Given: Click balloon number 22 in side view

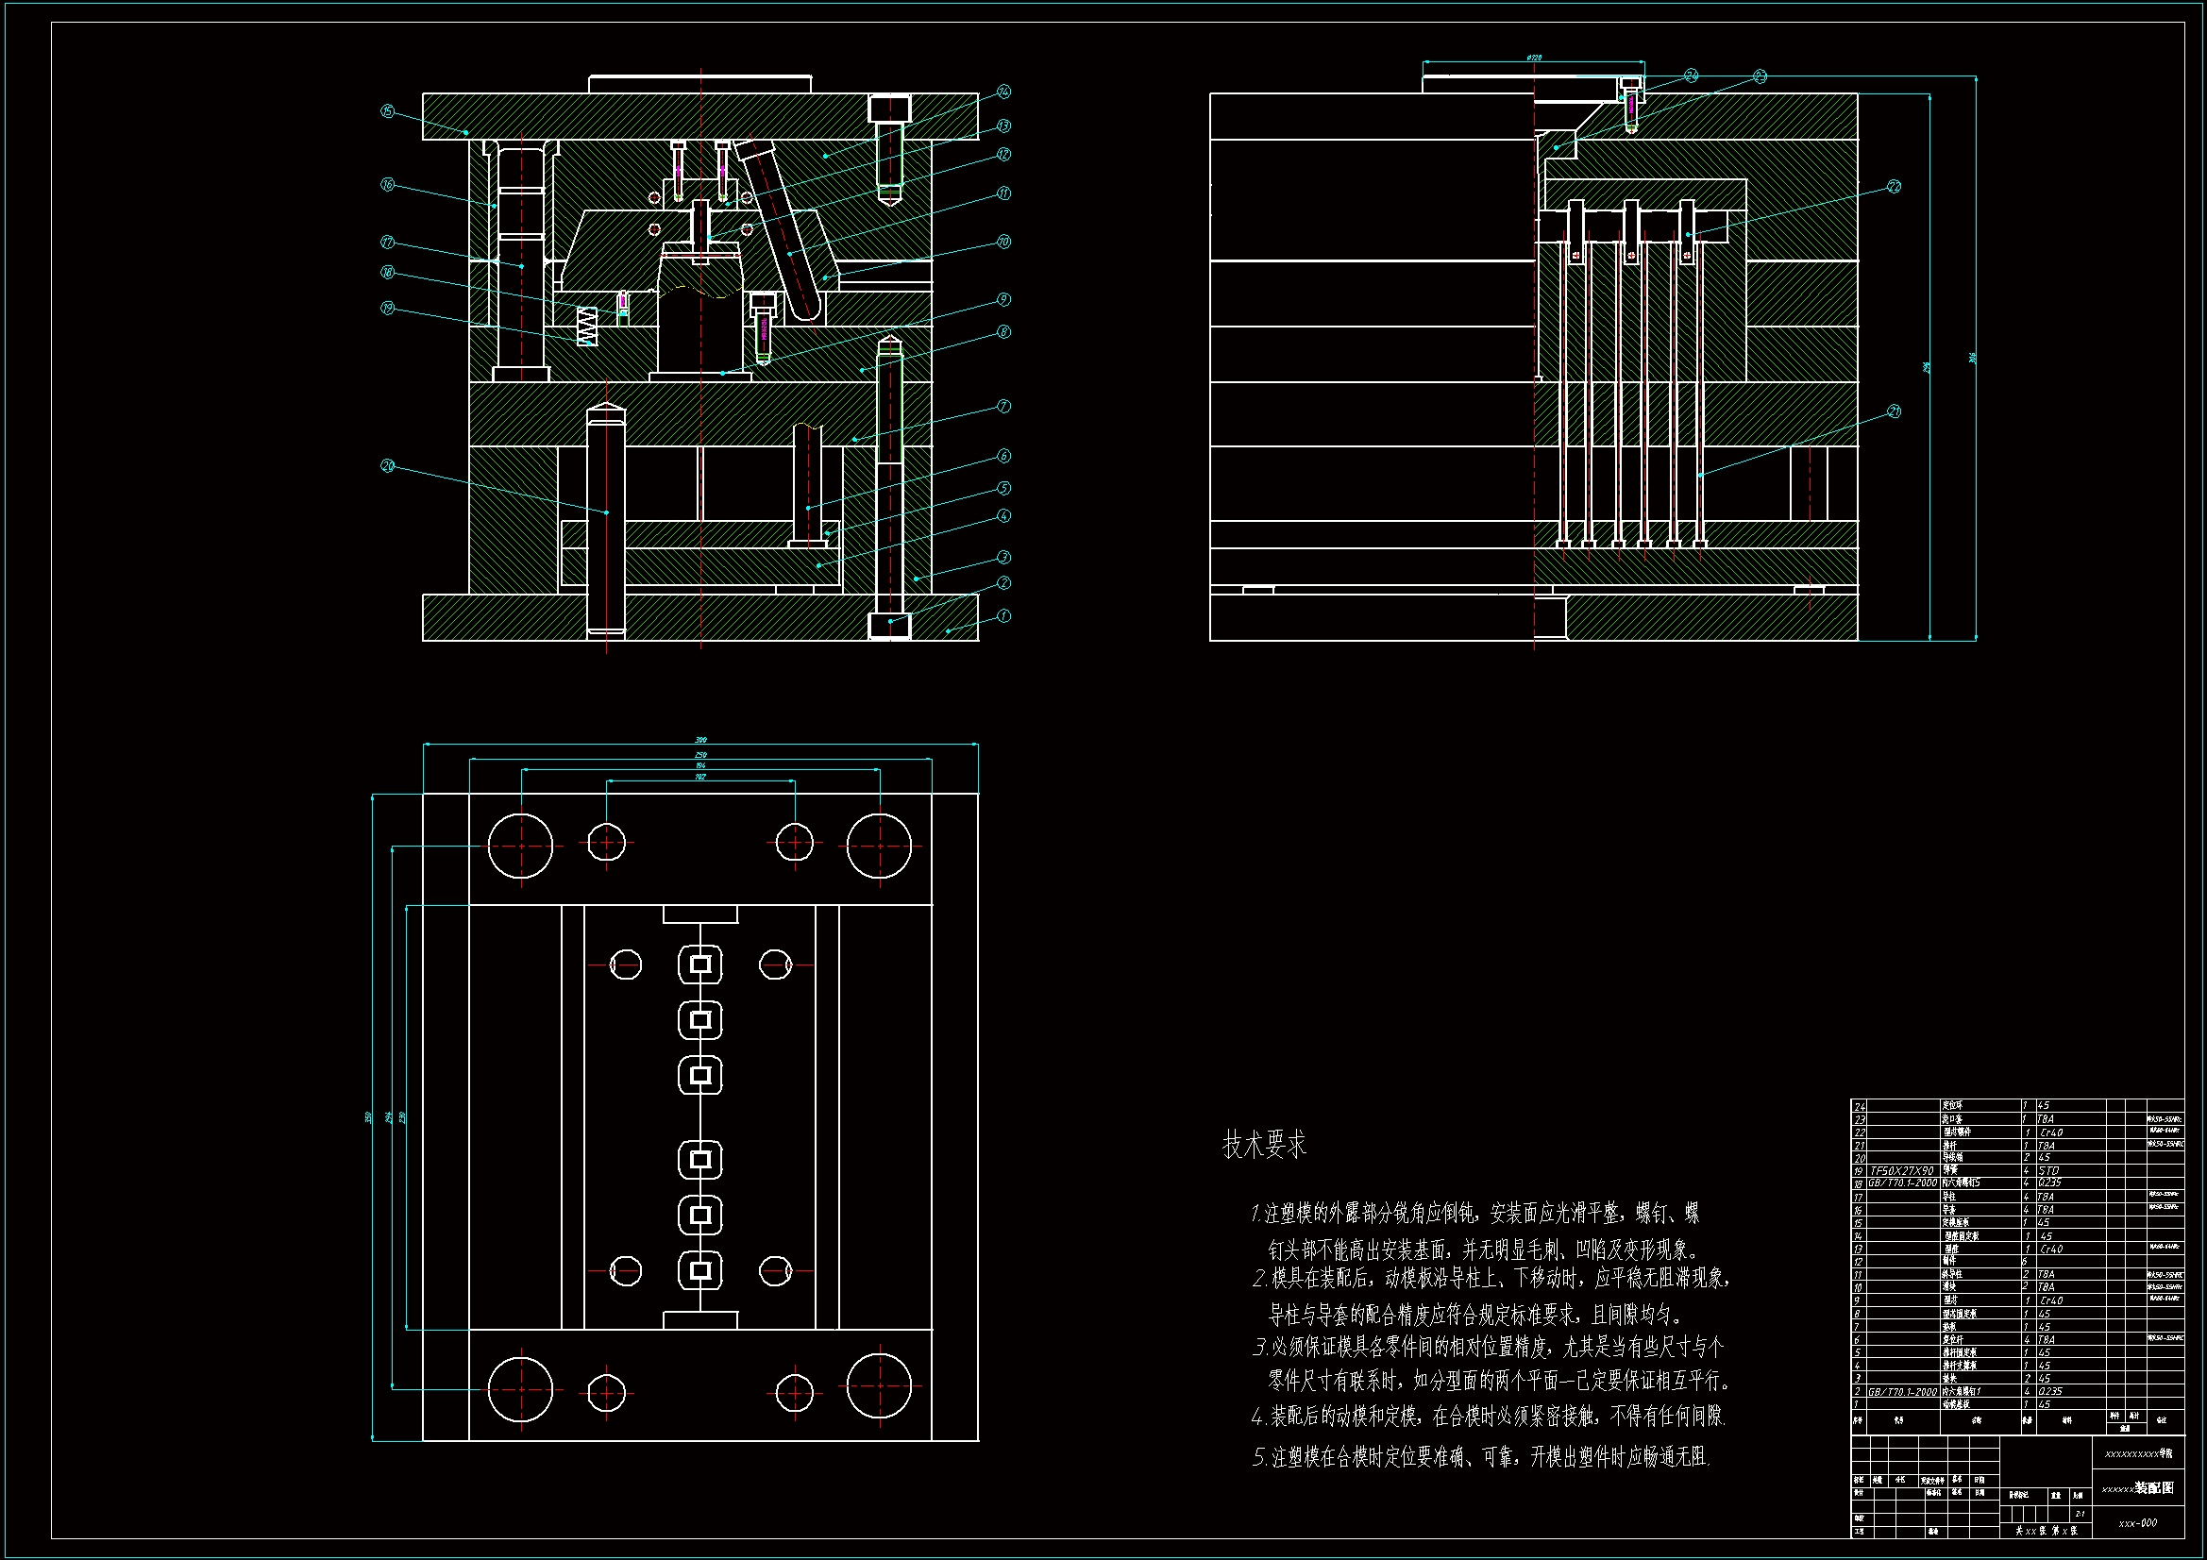Looking at the screenshot, I should 1894,187.
